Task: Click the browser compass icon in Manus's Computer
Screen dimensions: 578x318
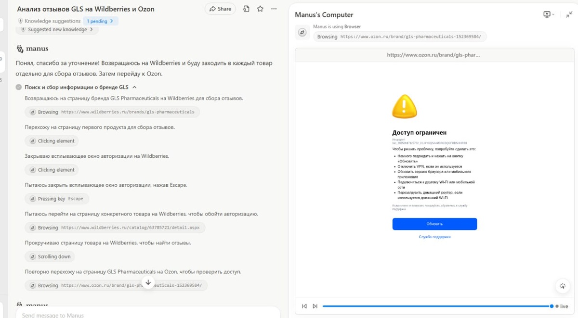Action: click(x=302, y=32)
